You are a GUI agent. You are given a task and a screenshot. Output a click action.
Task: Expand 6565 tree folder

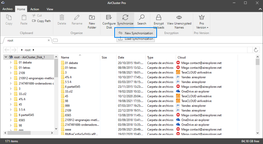(11, 120)
